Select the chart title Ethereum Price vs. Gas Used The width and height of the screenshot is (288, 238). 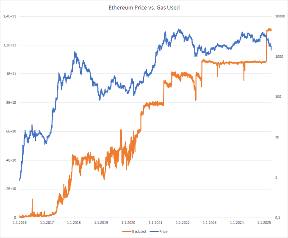pos(144,8)
